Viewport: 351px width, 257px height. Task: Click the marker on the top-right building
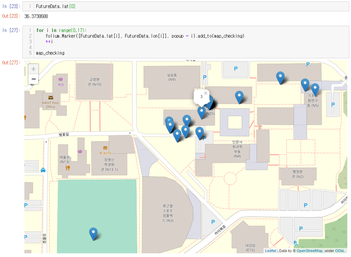click(x=280, y=77)
